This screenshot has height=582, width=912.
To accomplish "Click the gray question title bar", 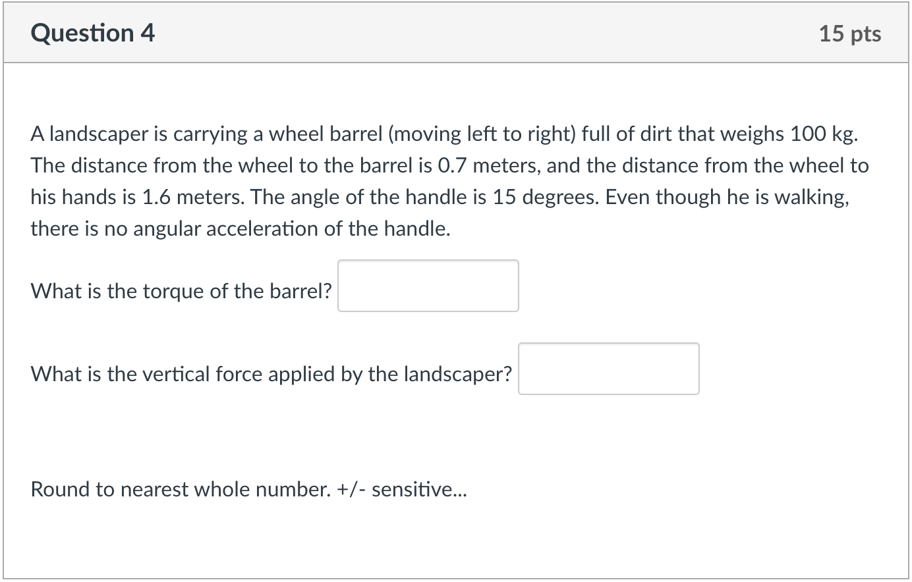I will pyautogui.click(x=455, y=32).
